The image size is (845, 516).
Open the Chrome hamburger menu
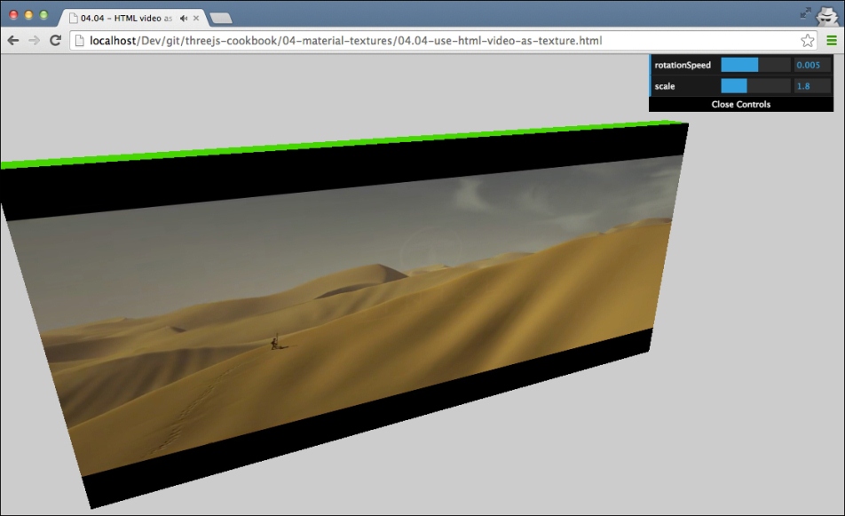click(x=831, y=41)
